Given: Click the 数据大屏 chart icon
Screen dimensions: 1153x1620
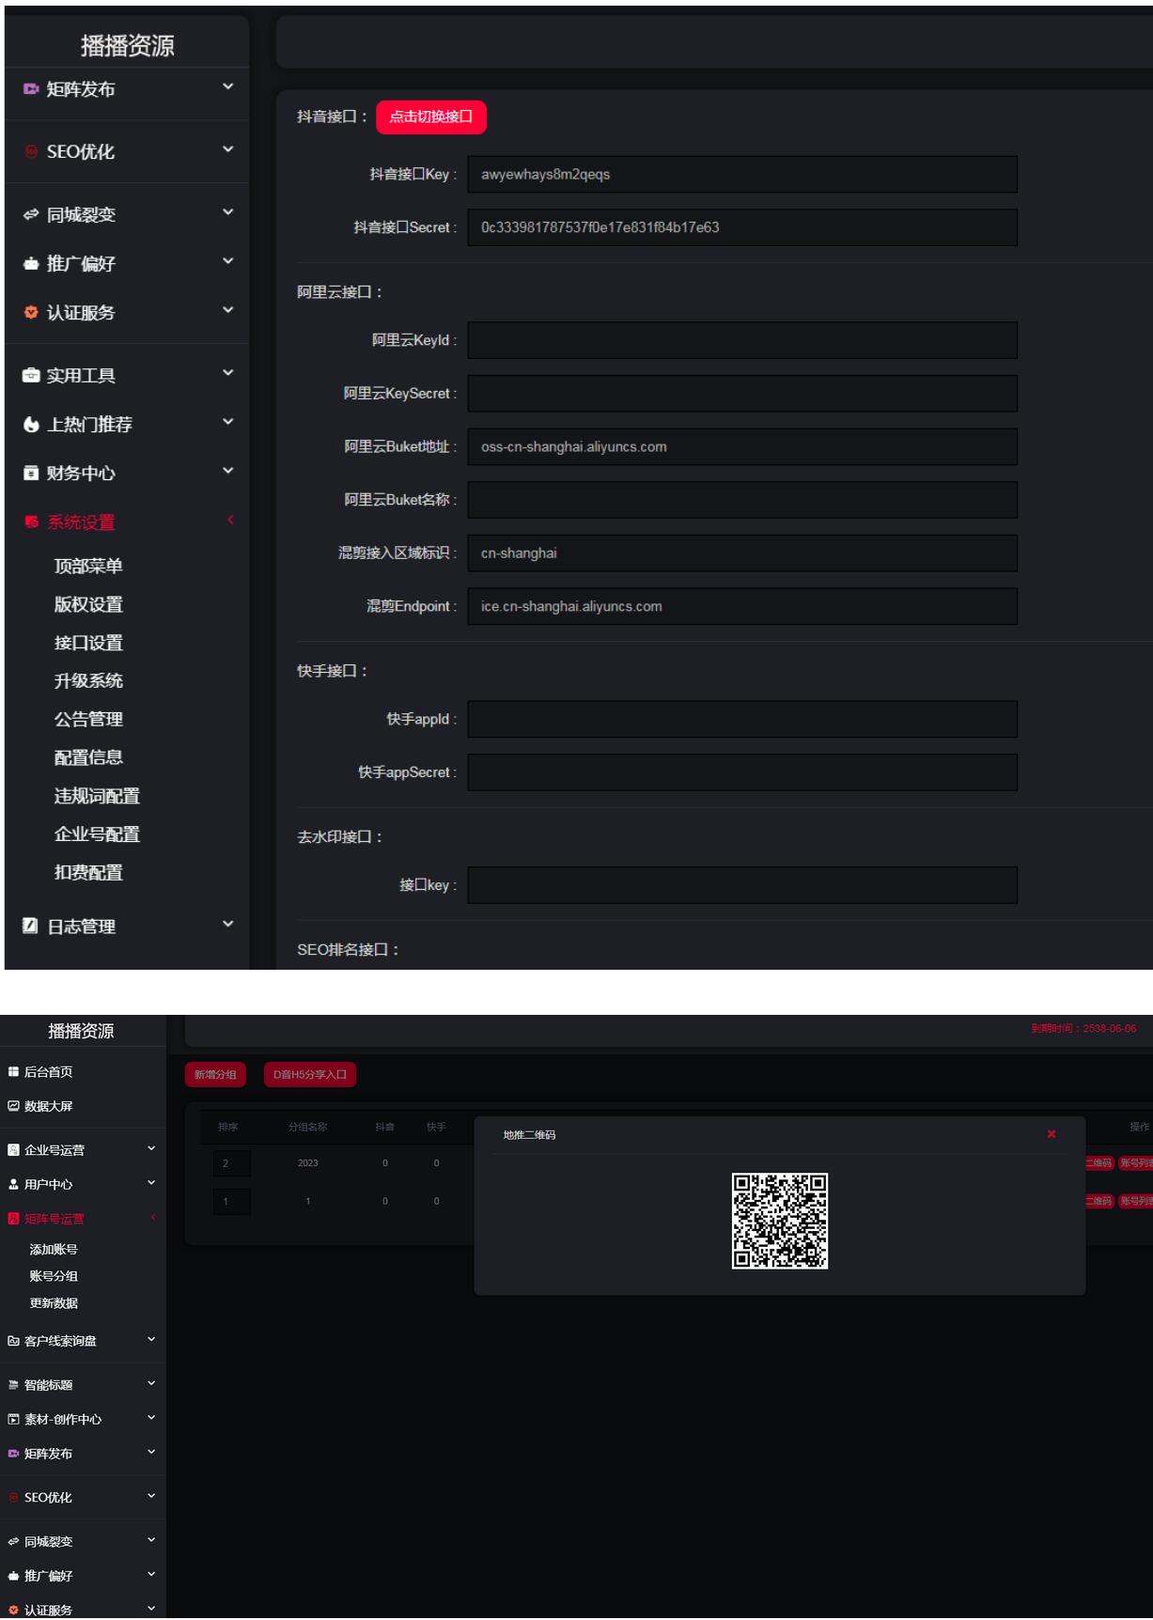Looking at the screenshot, I should 13,1106.
